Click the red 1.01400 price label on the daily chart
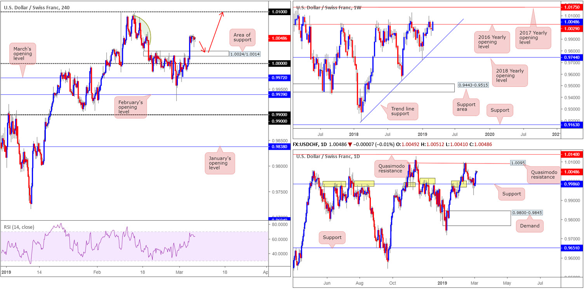Image resolution: width=584 pixels, height=289 pixels. pos(572,154)
